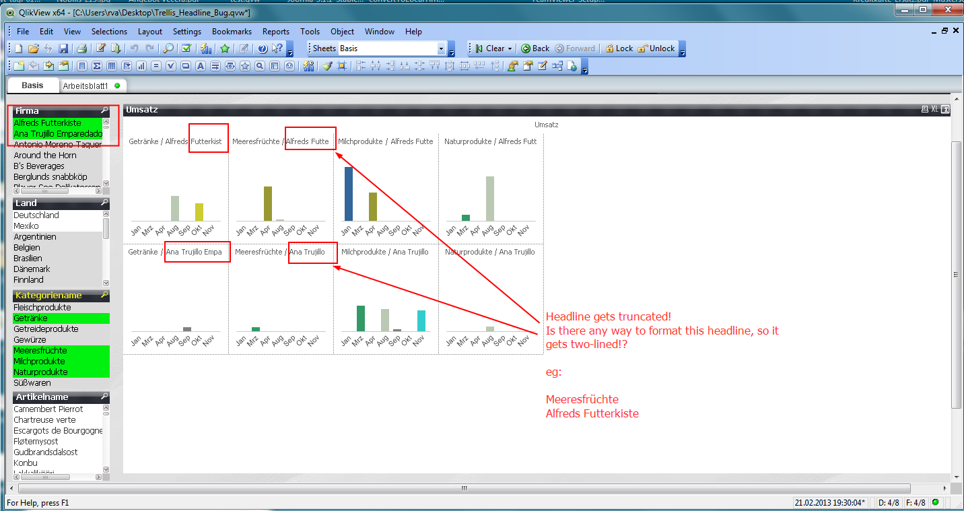Toggle selection of Getränke in Kategoriename
Viewport: 964px width, 511px height.
click(x=61, y=318)
